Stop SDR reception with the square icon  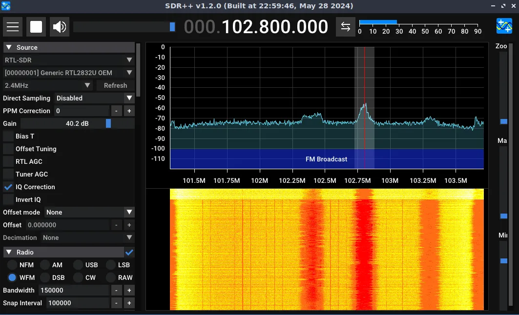36,27
